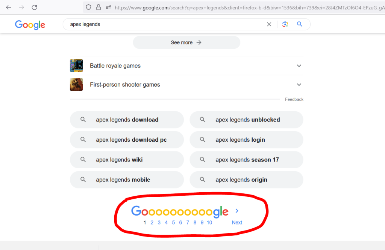The height and width of the screenshot is (250, 385).
Task: Click the magnifier icon beside 'apex legends unblocked'
Action: (x=203, y=120)
